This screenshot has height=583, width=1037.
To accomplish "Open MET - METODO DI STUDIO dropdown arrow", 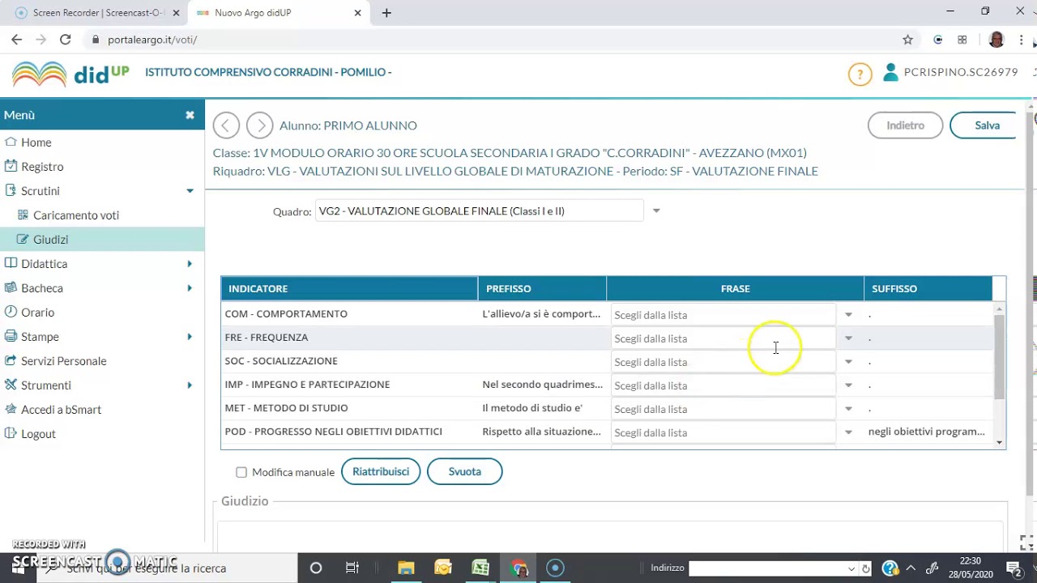I will pos(848,409).
